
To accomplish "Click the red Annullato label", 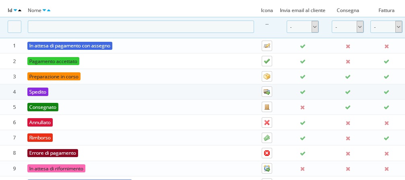I will tap(40, 123).
